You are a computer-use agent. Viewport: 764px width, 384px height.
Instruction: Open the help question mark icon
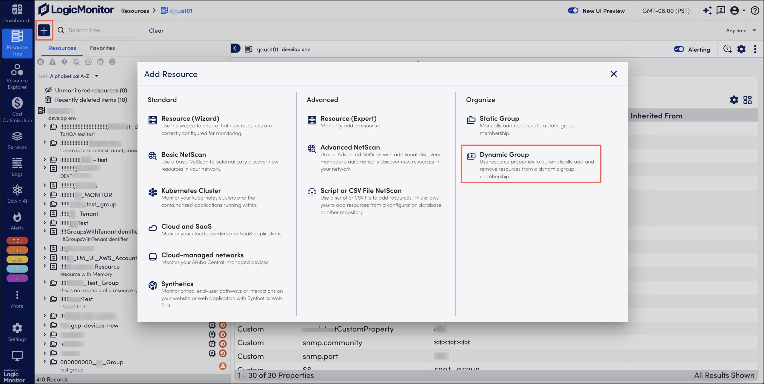[755, 11]
